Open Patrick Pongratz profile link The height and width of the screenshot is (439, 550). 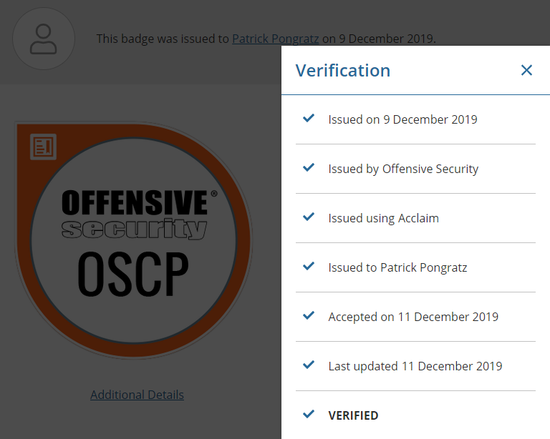point(275,39)
